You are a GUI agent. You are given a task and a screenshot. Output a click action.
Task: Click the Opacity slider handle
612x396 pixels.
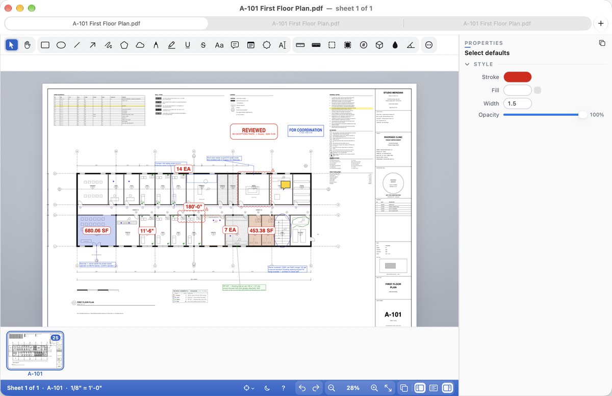click(x=583, y=115)
